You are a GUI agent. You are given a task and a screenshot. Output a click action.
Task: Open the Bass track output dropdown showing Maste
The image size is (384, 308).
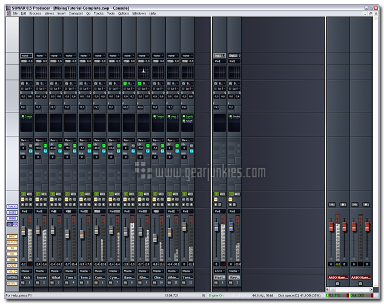[x=128, y=271]
